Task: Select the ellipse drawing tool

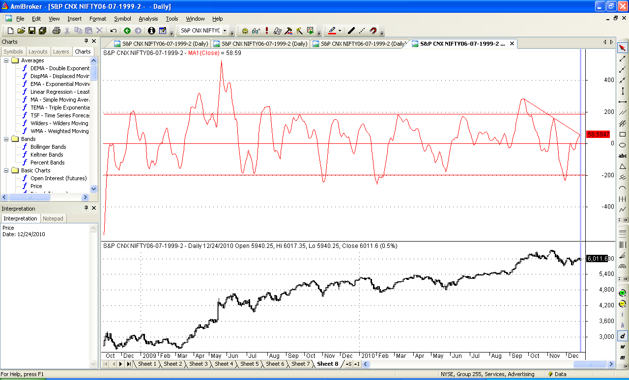Action: [x=623, y=145]
